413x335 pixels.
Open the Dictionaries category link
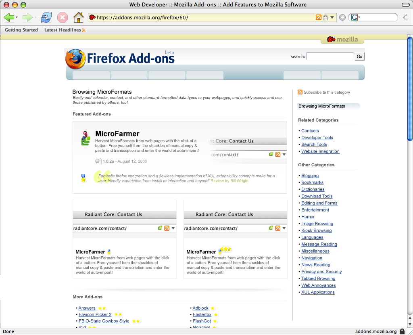tap(313, 189)
